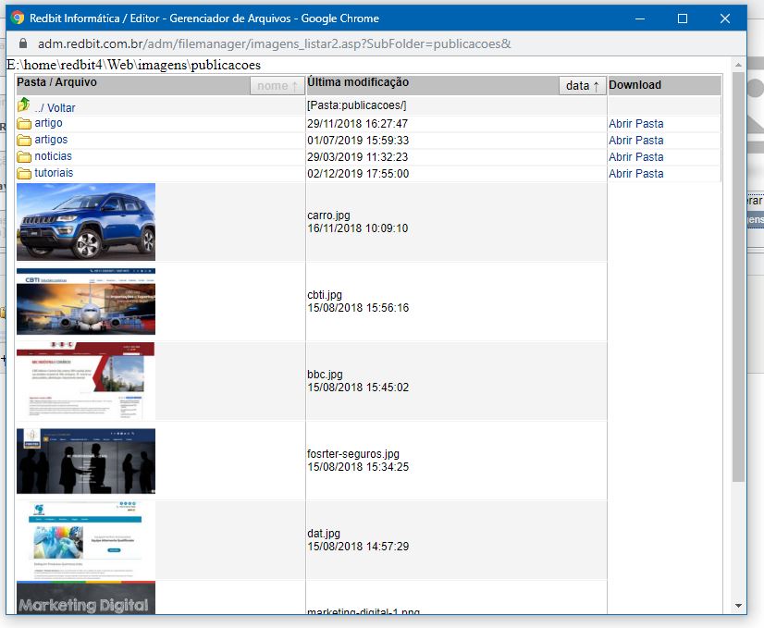This screenshot has height=628, width=764.
Task: Click the green up-arrow Voltar icon
Action: 23,105
